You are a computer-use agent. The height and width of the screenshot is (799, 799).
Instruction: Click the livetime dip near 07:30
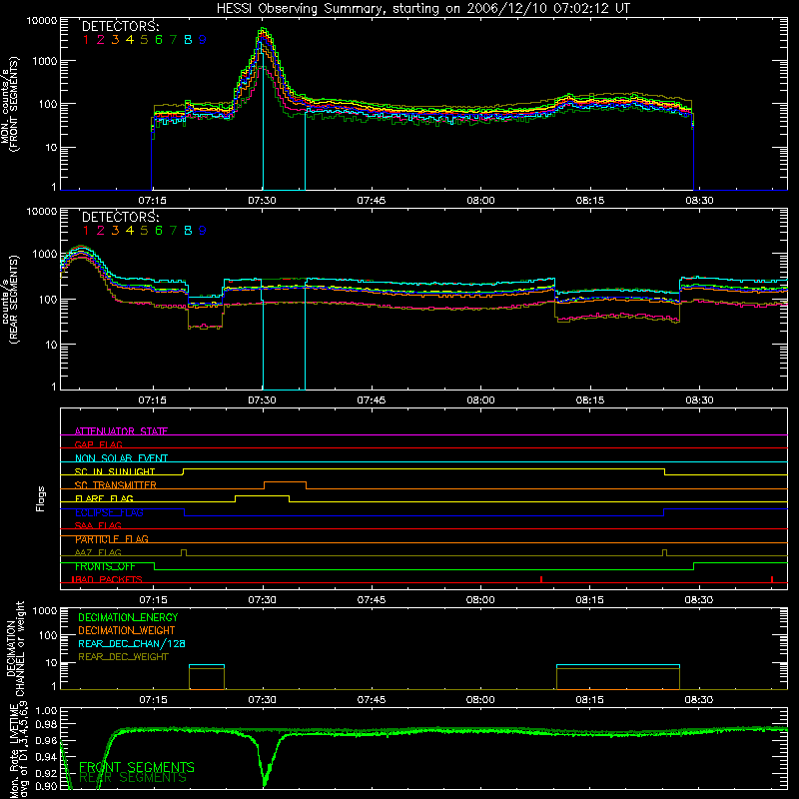click(x=265, y=764)
